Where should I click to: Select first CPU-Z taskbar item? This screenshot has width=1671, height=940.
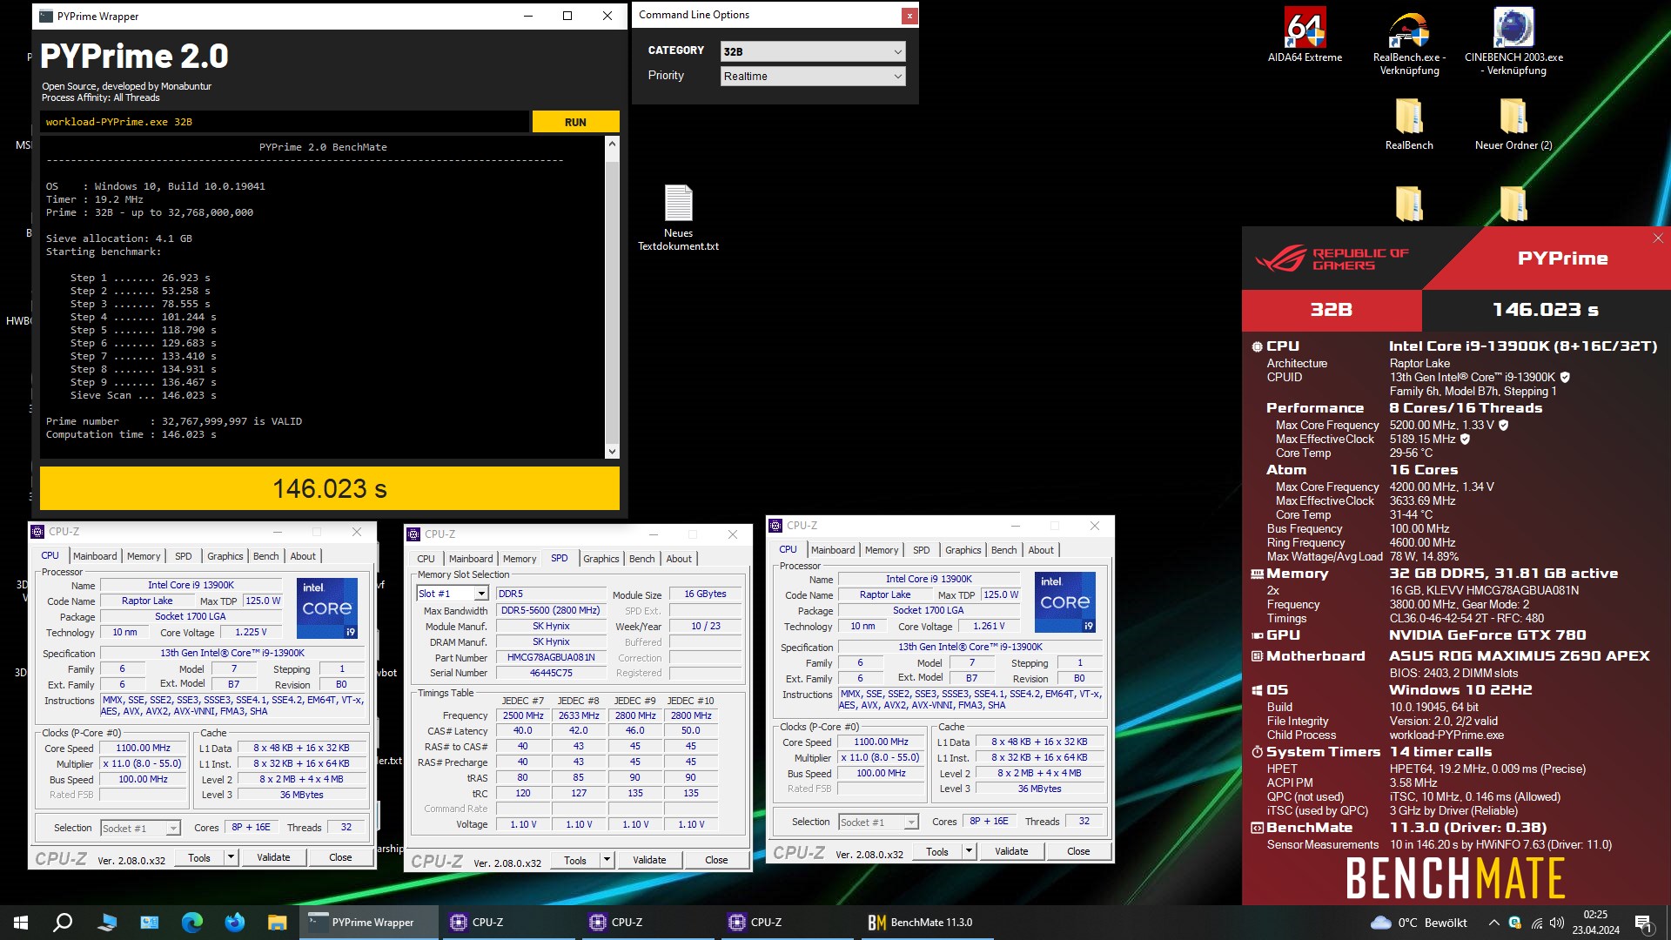click(509, 923)
